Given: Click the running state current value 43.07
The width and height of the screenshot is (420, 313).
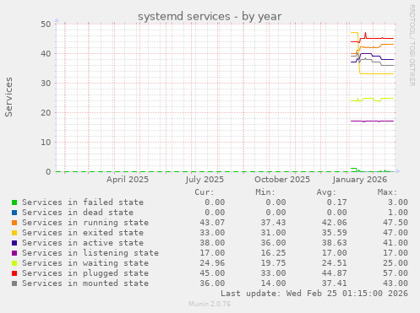Looking at the screenshot, I should pyautogui.click(x=212, y=223).
